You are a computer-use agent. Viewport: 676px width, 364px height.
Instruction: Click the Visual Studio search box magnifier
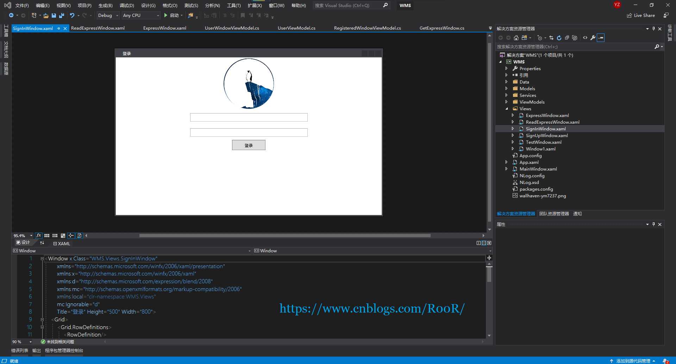385,5
